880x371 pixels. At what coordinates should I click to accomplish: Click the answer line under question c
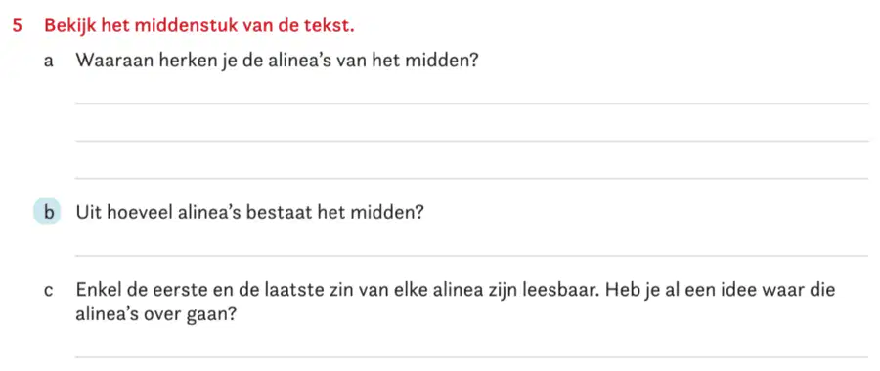[471, 357]
